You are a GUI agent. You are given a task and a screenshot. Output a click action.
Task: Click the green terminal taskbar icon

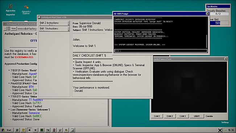click(42, 130)
